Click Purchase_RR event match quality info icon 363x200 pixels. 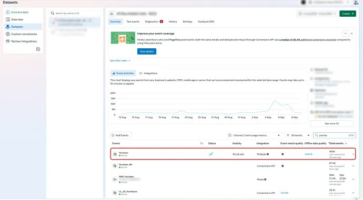tap(283, 166)
